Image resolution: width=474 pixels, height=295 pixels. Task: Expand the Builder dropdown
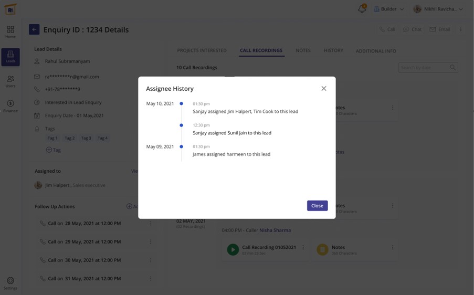(388, 9)
